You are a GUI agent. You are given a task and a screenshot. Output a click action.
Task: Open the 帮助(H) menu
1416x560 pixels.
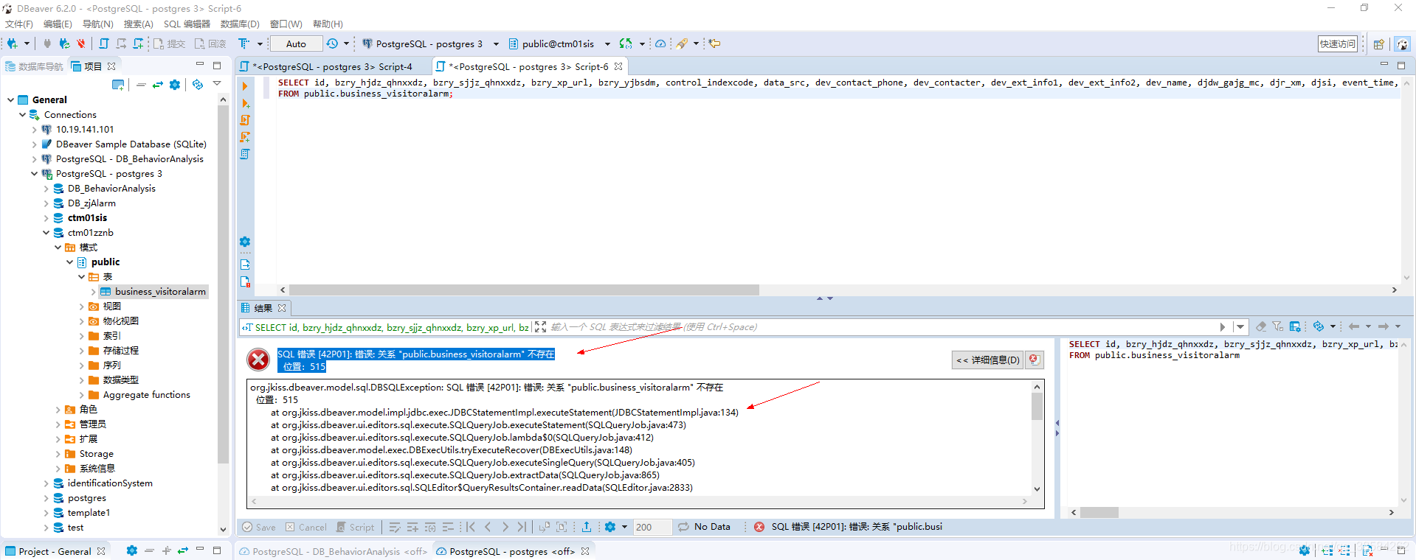coord(328,24)
